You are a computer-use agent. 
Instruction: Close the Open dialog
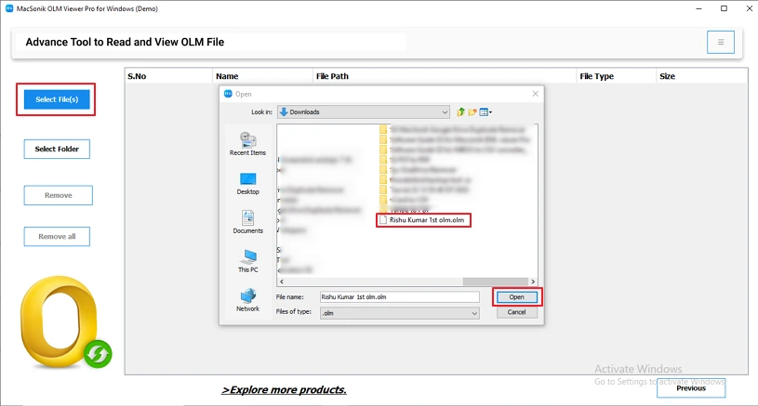point(535,94)
